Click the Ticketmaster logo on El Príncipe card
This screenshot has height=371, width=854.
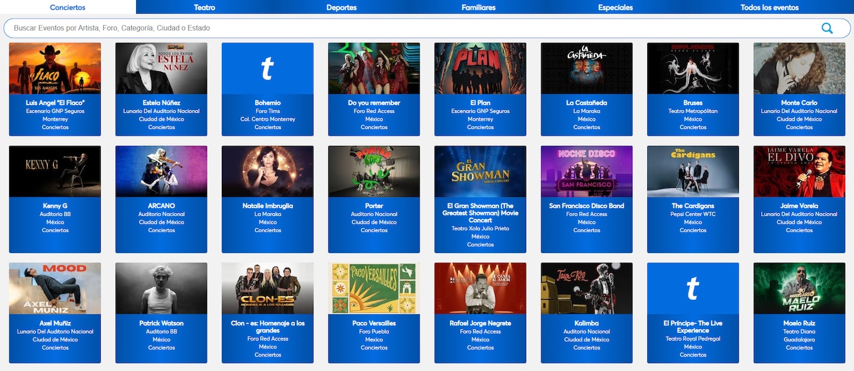[693, 288]
